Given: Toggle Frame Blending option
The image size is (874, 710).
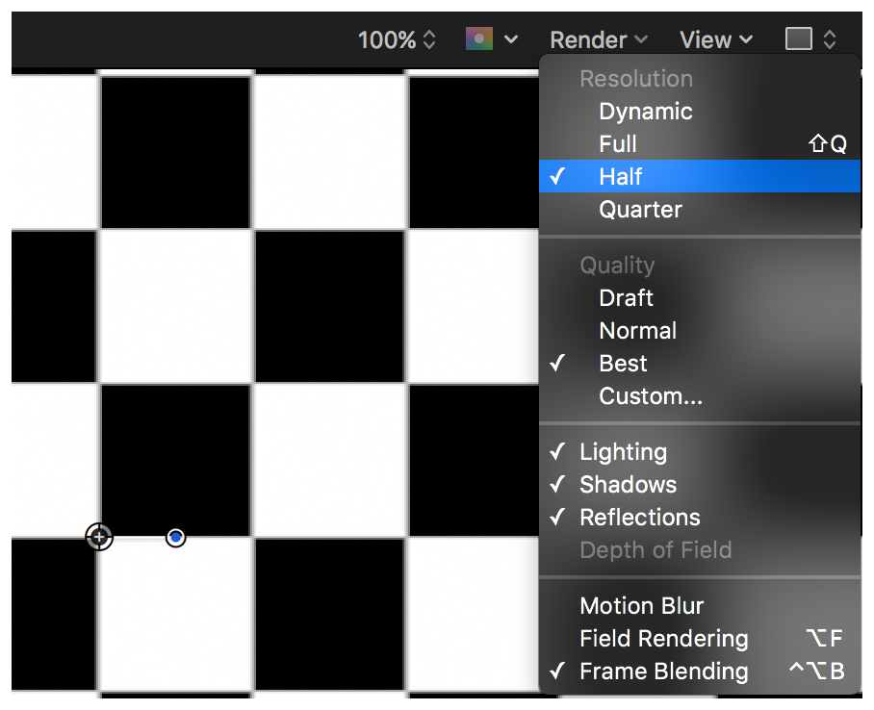Looking at the screenshot, I should coord(663,672).
